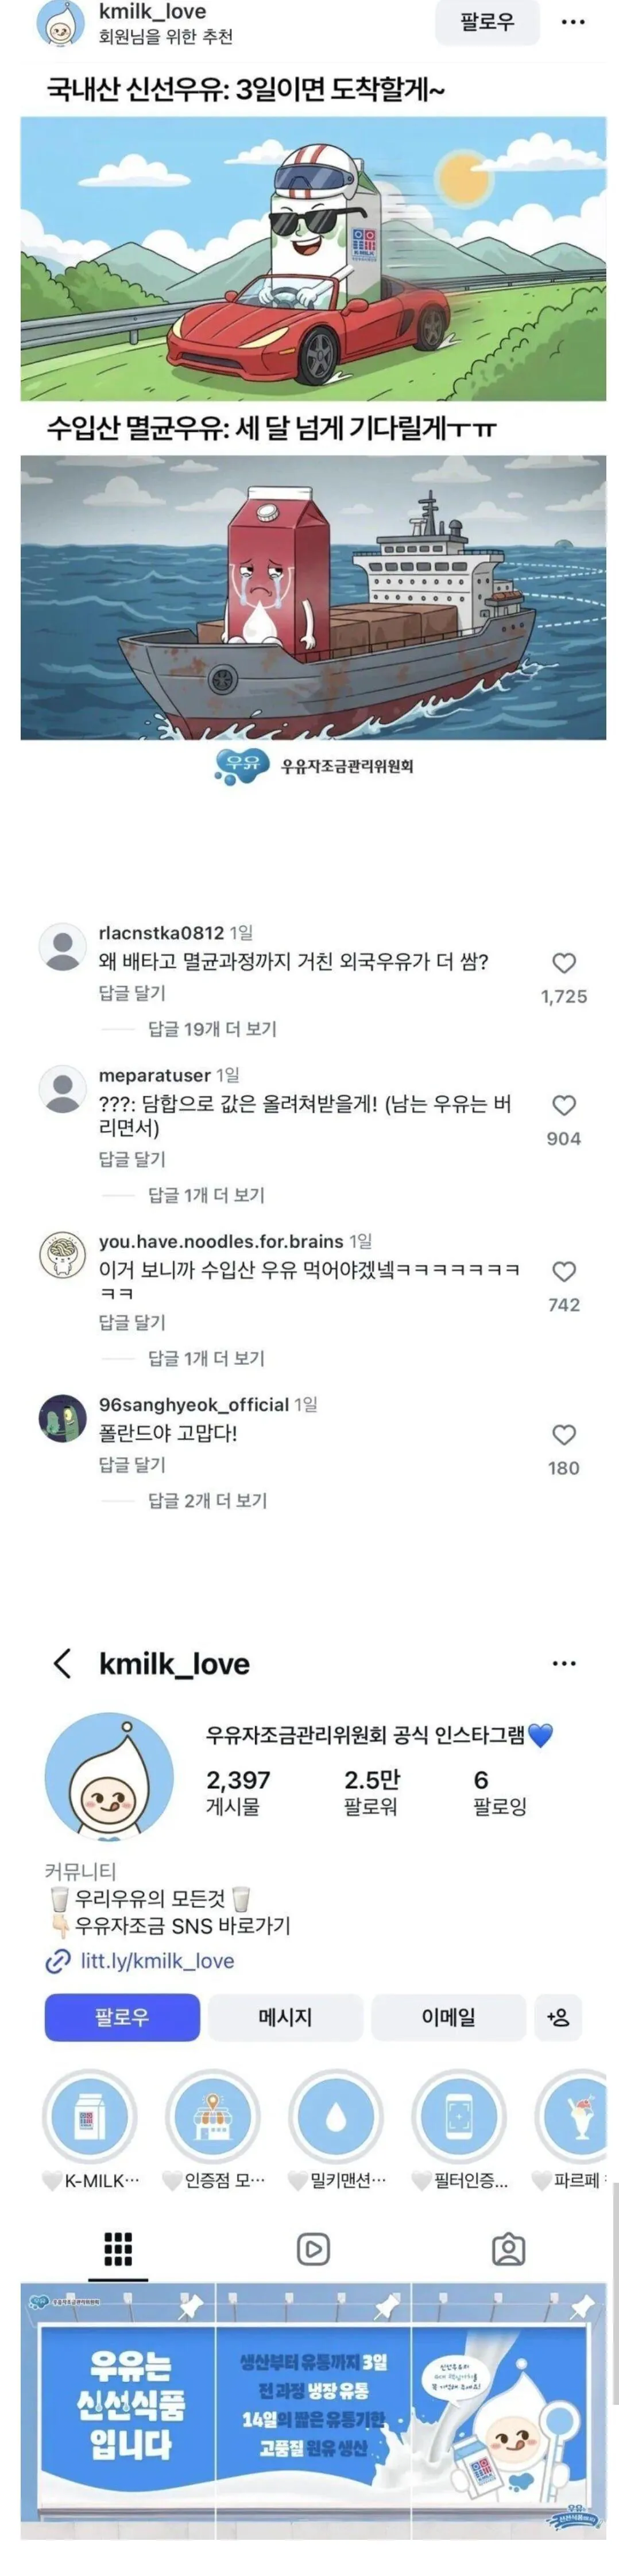The image size is (619, 2576).
Task: Open the 밀키맨션 story highlight
Action: 337,2117
